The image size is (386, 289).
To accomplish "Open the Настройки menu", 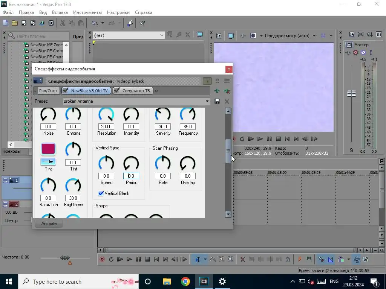I will click(118, 12).
